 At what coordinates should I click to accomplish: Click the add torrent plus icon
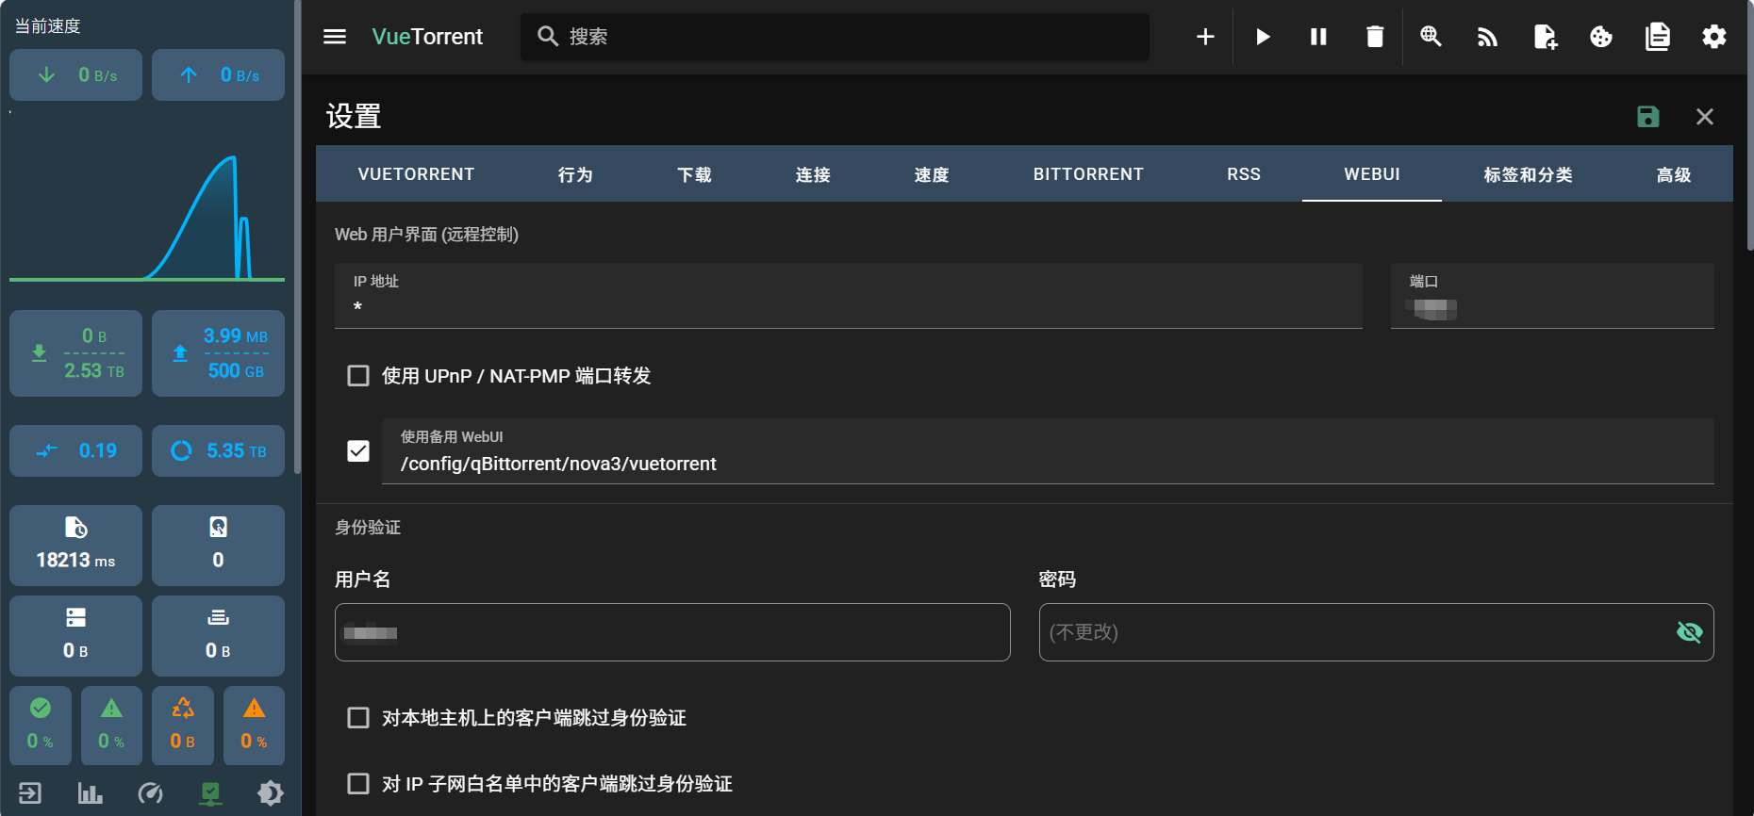(1205, 37)
